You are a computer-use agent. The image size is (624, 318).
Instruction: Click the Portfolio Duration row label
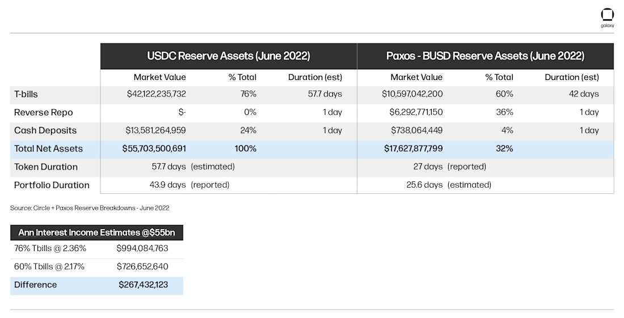click(52, 185)
